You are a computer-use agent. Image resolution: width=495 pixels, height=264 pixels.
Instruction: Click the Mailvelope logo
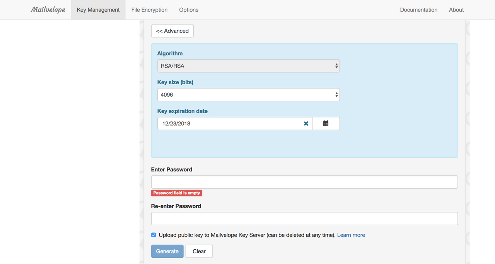pos(48,9)
